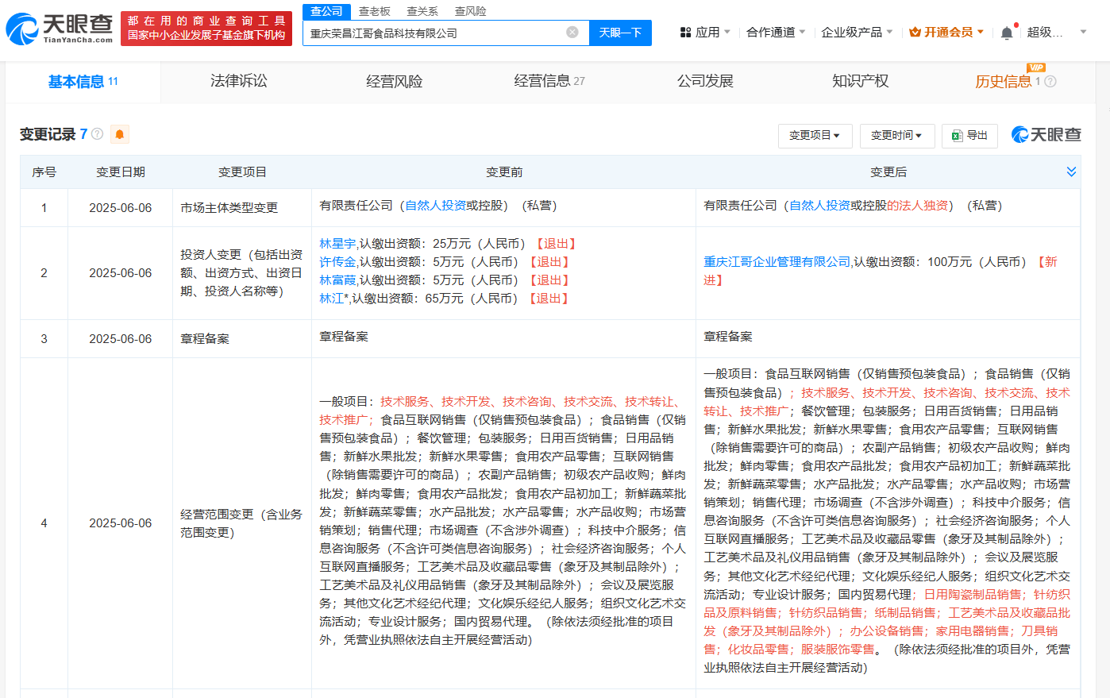Open 林富薇 investor link
The height and width of the screenshot is (698, 1110).
pos(337,280)
